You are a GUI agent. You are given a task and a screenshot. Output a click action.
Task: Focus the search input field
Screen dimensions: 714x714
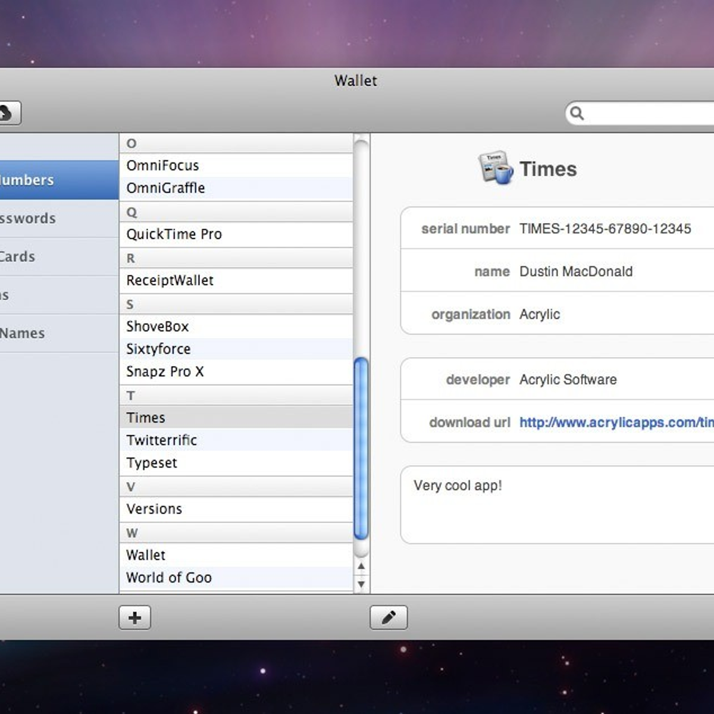coord(649,113)
